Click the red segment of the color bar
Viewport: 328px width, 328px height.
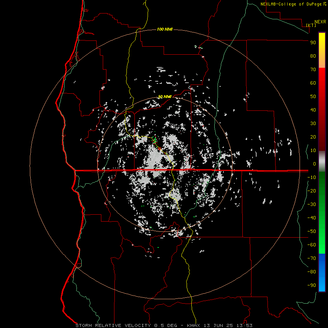pos(322,109)
